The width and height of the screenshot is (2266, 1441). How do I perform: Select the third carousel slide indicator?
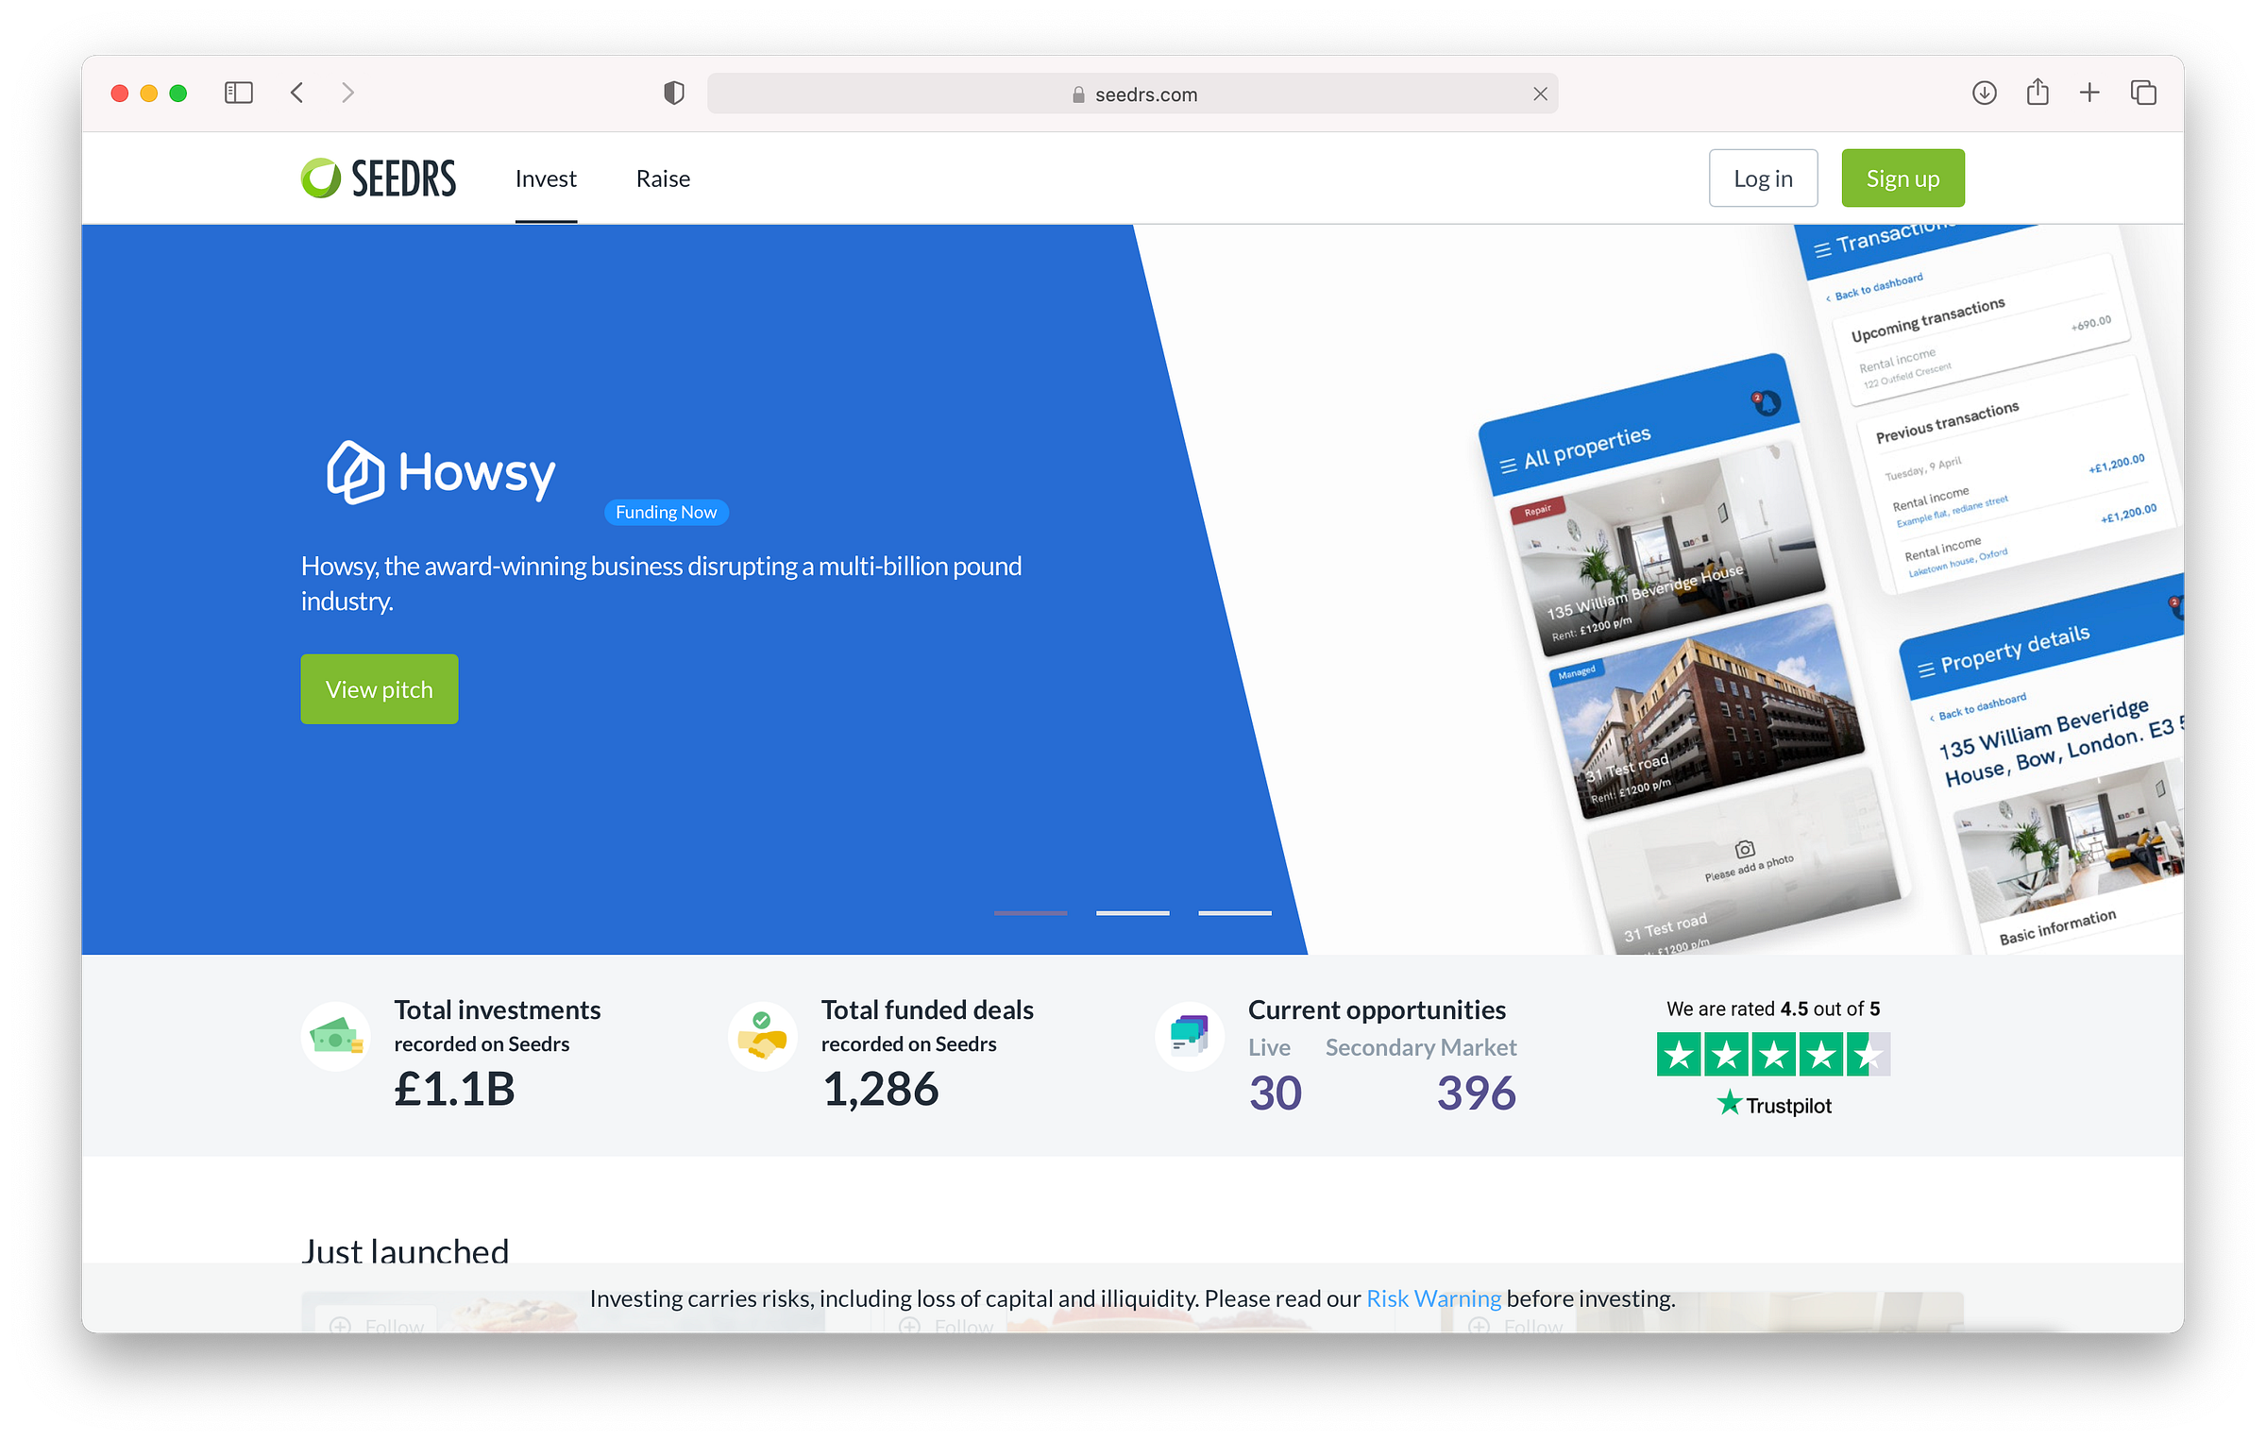[x=1234, y=913]
